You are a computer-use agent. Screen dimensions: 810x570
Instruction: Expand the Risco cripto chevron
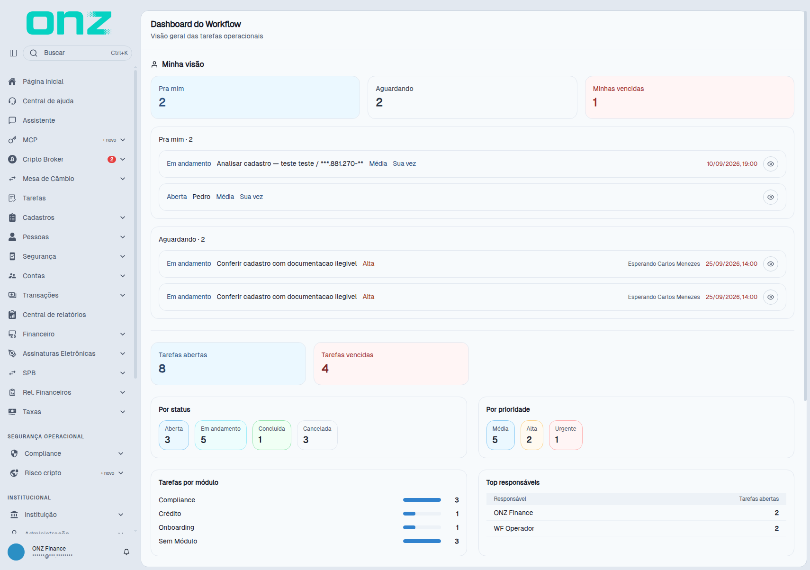pyautogui.click(x=121, y=473)
